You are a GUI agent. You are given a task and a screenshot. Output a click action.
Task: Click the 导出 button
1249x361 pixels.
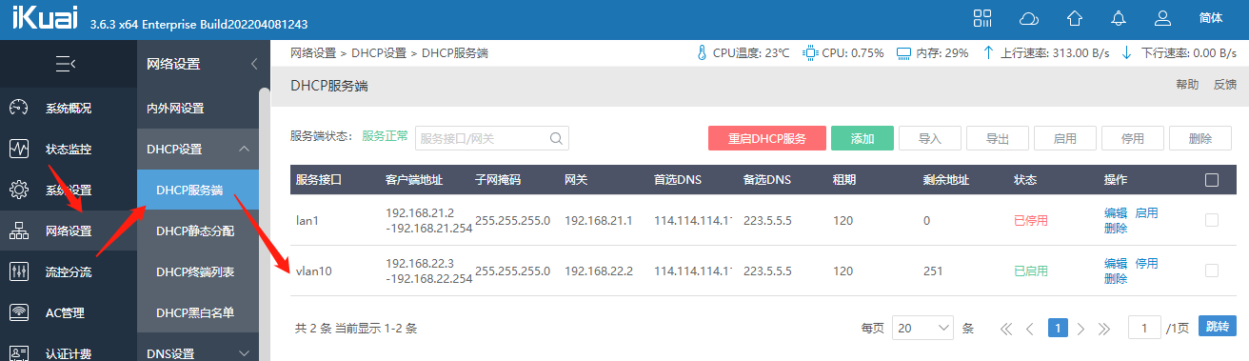pos(998,138)
